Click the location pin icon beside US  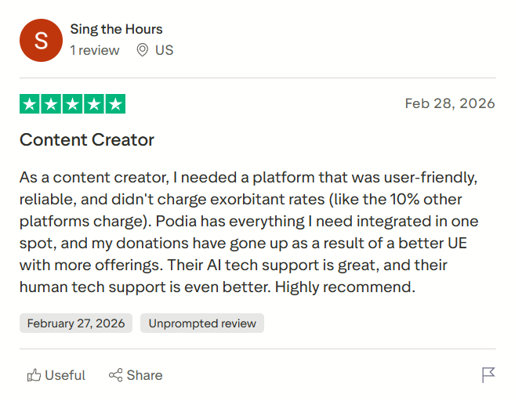click(142, 50)
